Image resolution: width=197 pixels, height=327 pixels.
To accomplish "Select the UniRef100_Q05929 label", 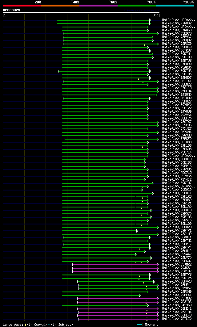I will point(177,190).
